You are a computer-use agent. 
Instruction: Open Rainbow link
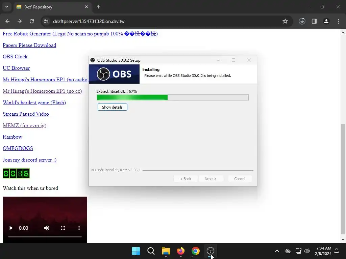(x=13, y=137)
